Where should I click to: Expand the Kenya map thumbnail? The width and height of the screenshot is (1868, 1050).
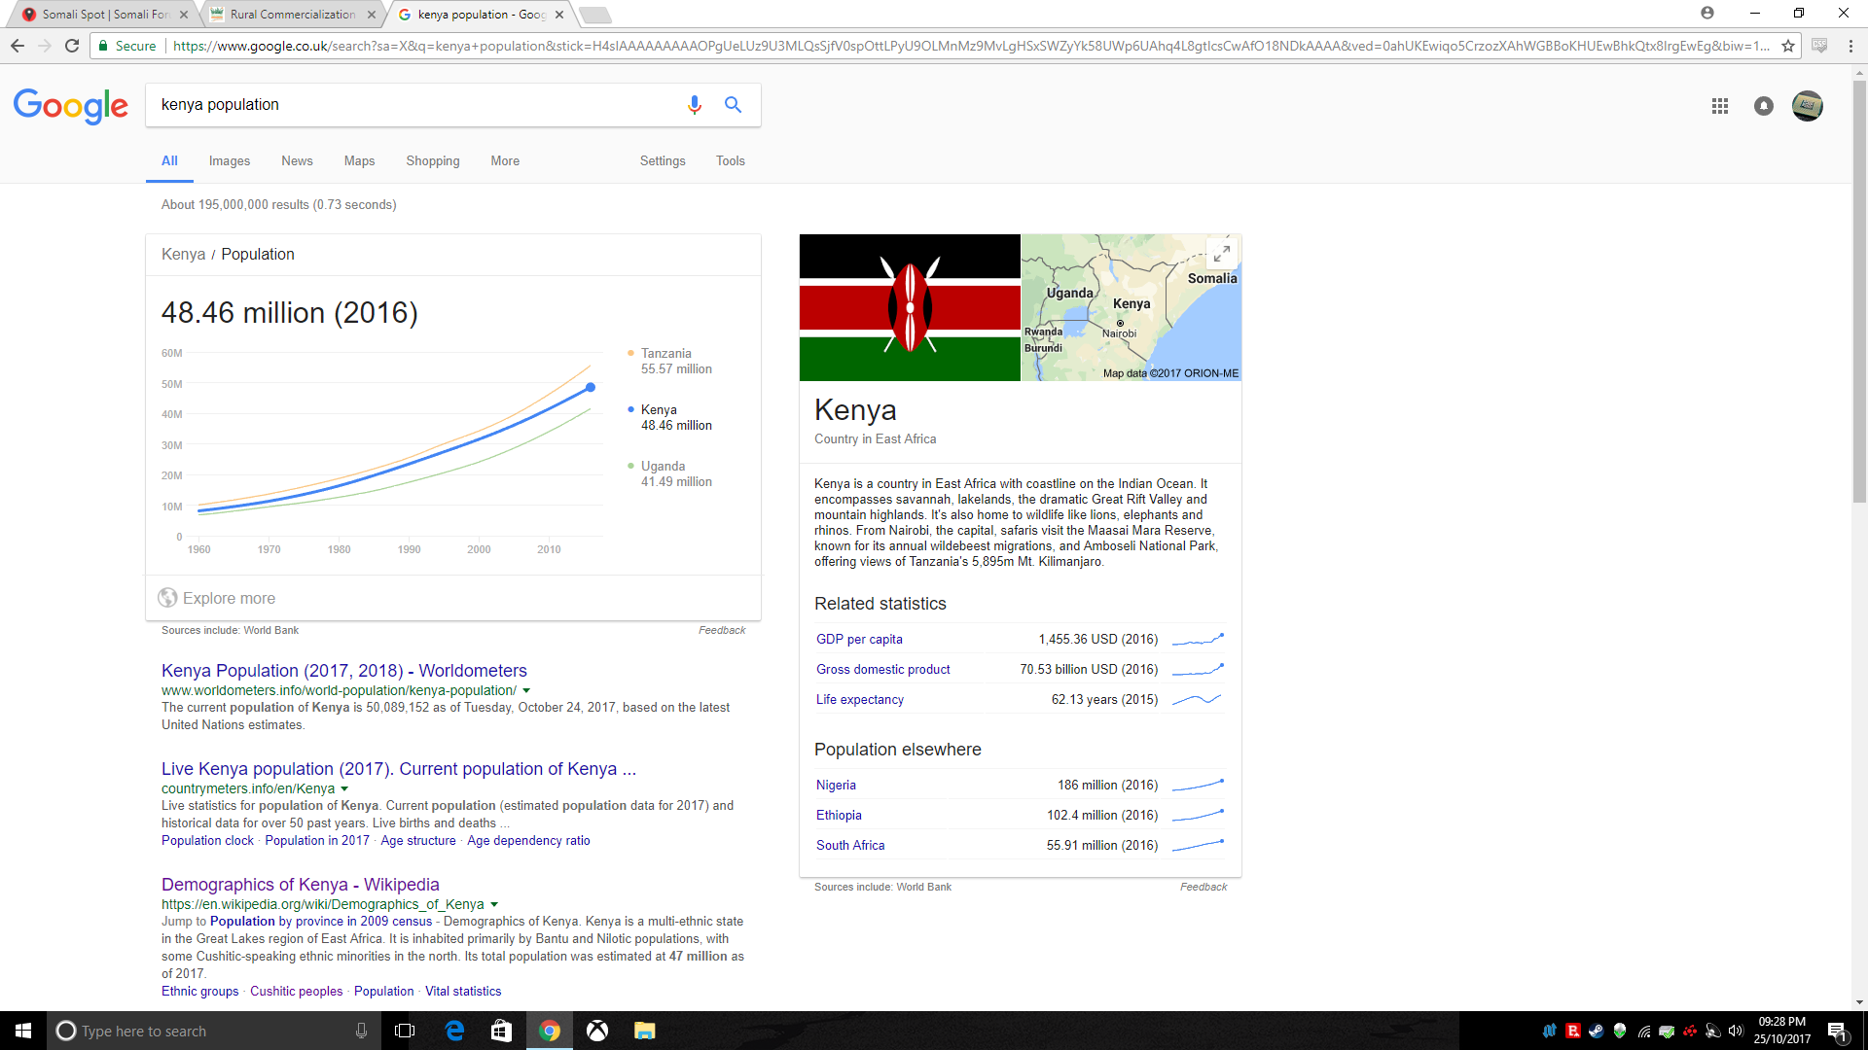[x=1222, y=254]
